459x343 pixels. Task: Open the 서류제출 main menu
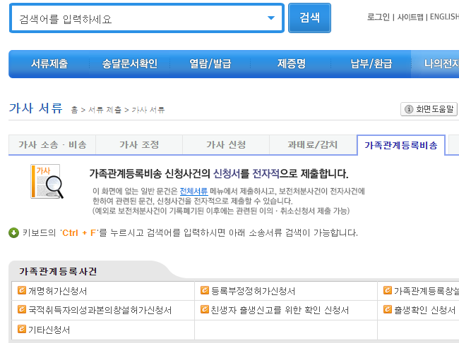point(49,64)
